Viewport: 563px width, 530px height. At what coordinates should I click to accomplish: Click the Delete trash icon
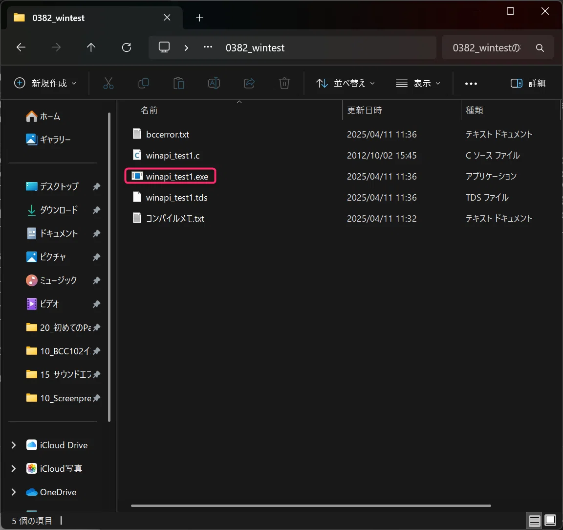pyautogui.click(x=284, y=83)
